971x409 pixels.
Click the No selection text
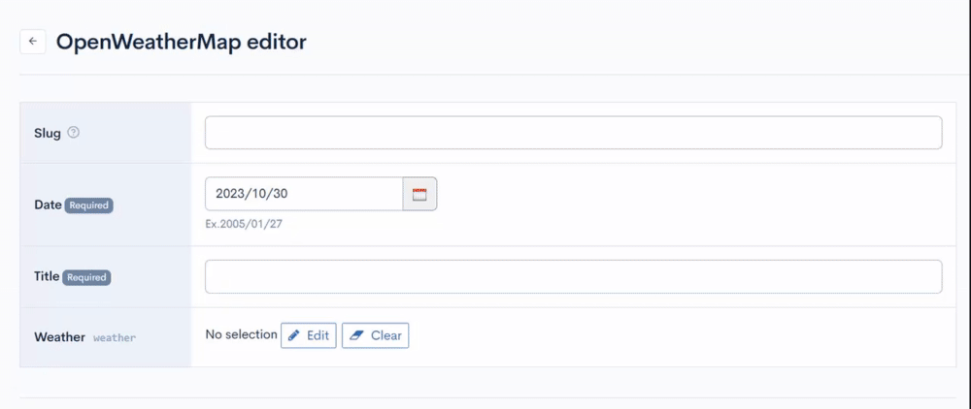coord(241,334)
